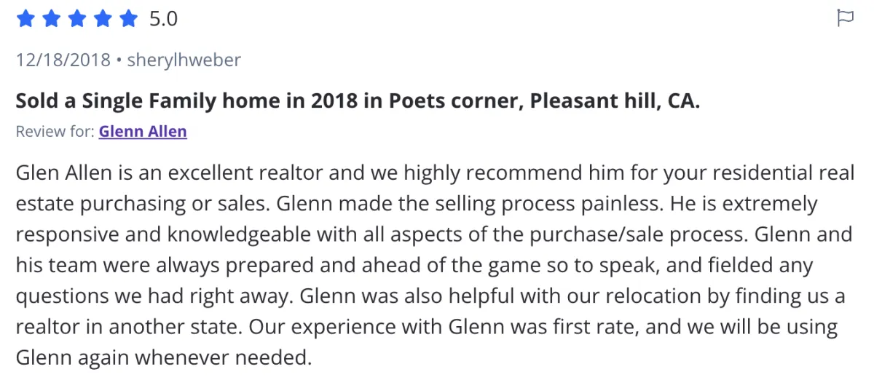Click the fifth blue rating star
The image size is (874, 380).
[127, 19]
